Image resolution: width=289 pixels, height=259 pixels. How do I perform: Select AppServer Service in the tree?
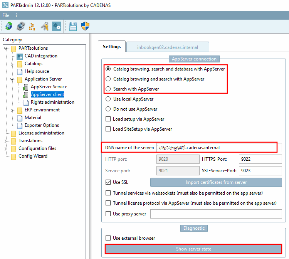click(x=49, y=87)
